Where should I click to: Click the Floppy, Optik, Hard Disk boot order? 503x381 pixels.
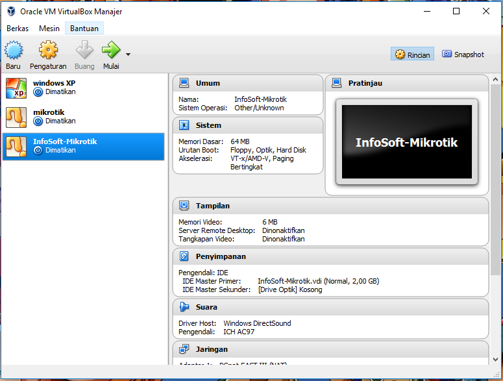tap(268, 150)
